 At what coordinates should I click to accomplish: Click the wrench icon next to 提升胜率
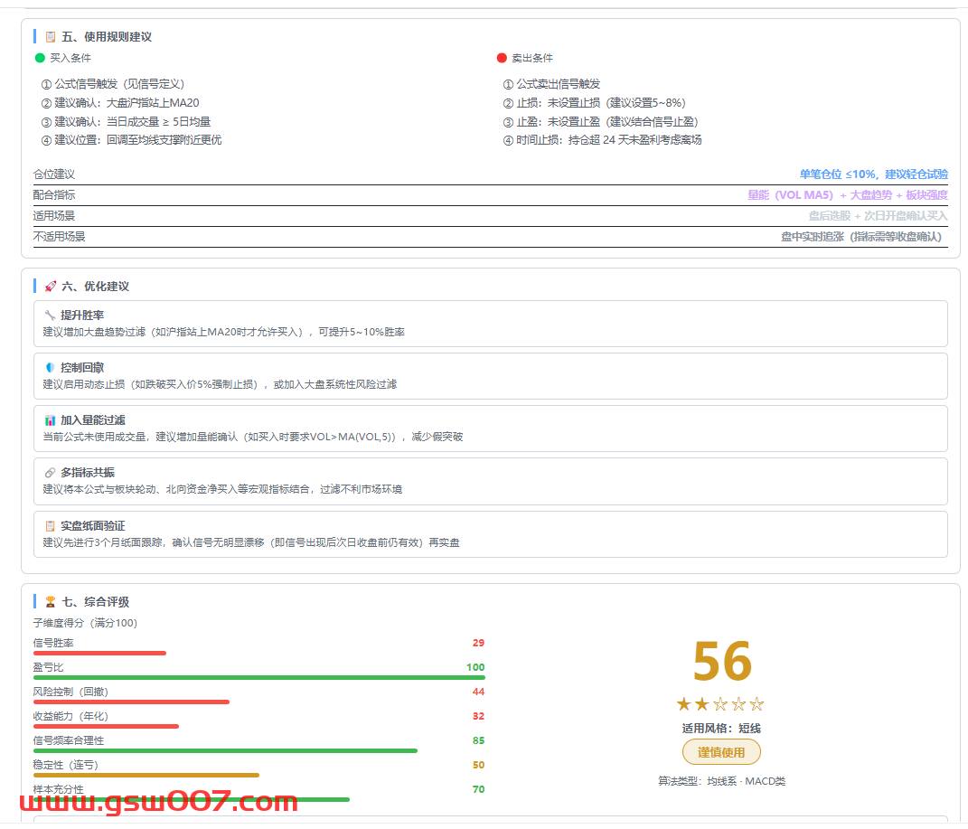50,316
